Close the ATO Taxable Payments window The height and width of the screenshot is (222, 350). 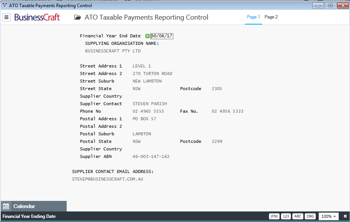click(343, 6)
